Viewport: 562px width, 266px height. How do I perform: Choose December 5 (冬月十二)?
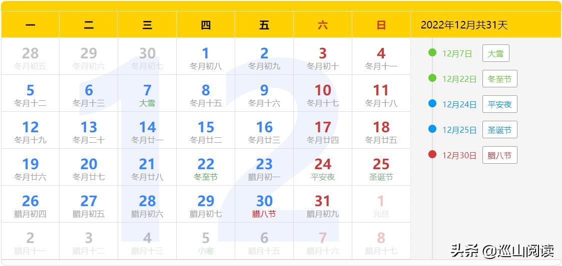tap(30, 93)
